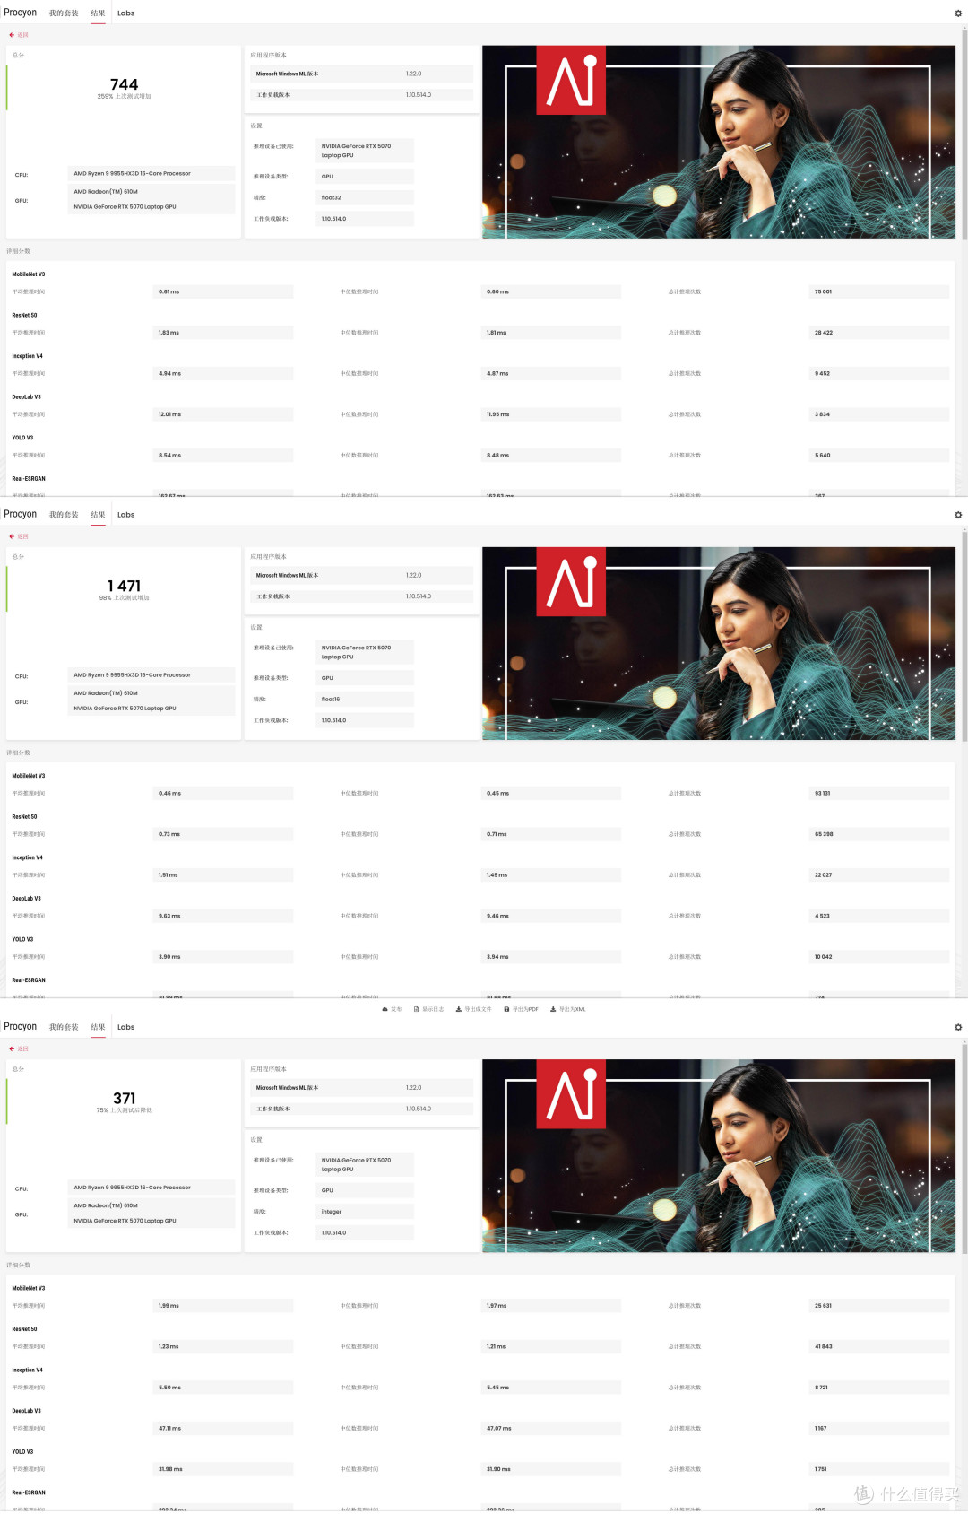This screenshot has height=1514, width=968.
Task: Click the inference count value 75 001
Action: coord(879,291)
